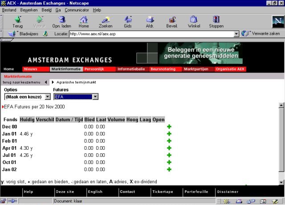Viewport: 285px width, 205px height.
Task: Open the Bestand menu
Action: click(x=9, y=10)
